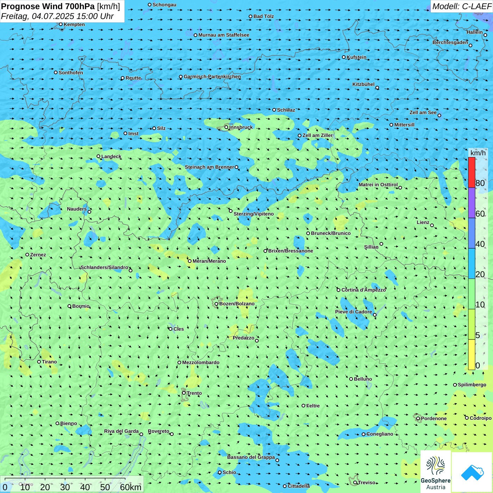Click the Trento city marker
The width and height of the screenshot is (493, 493).
coord(184,393)
